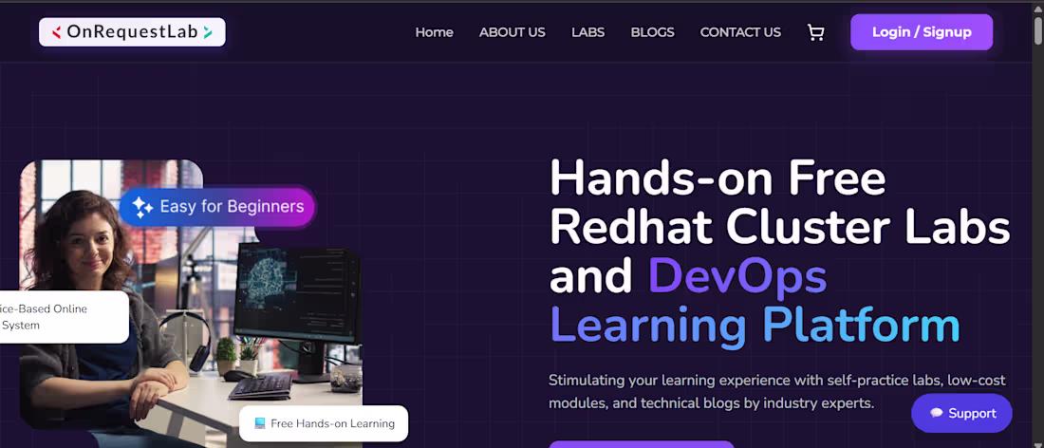Click the laptop icon beside Free Hands-on Learning
Screen dimensions: 1044x448
pos(260,423)
